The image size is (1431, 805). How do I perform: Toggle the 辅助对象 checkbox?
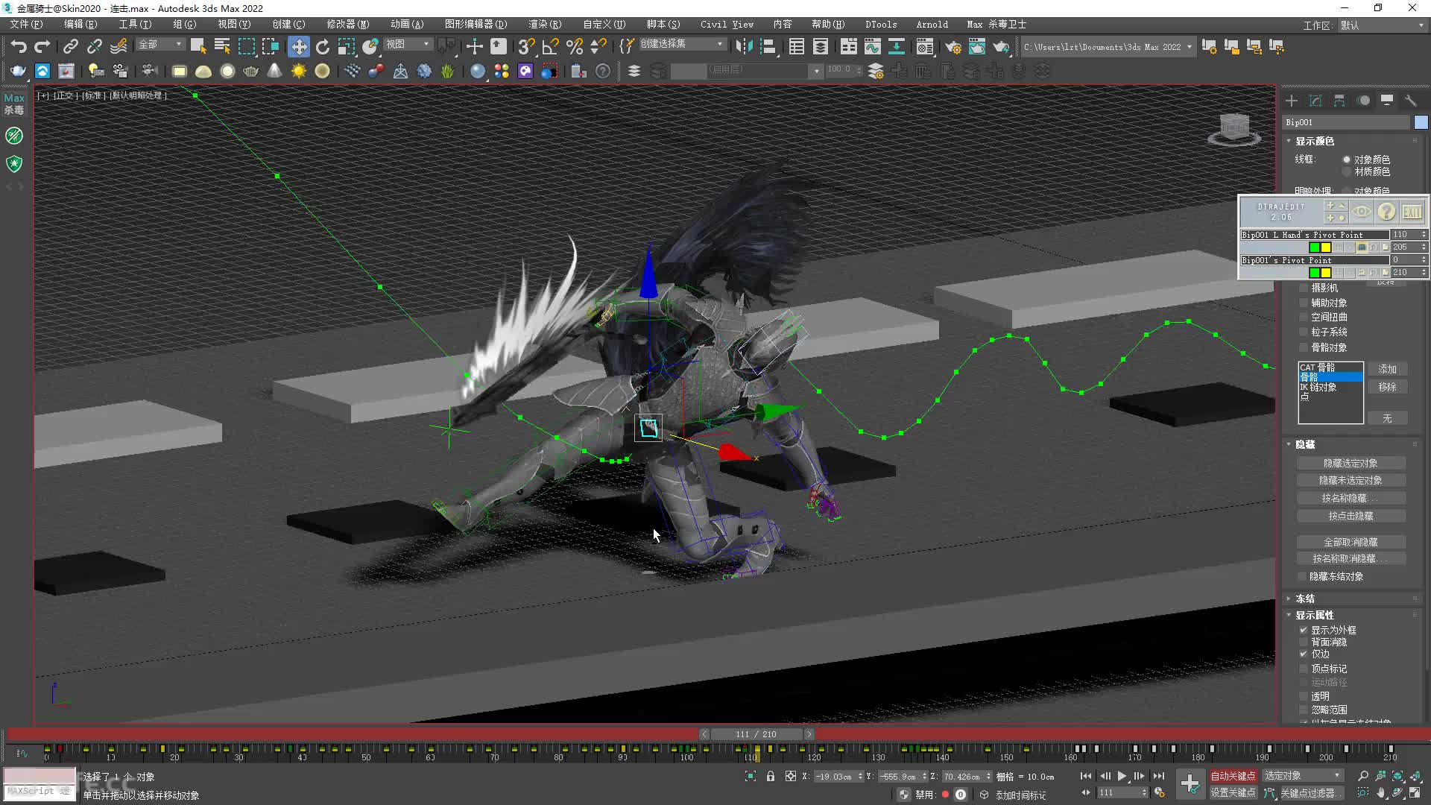(1304, 303)
